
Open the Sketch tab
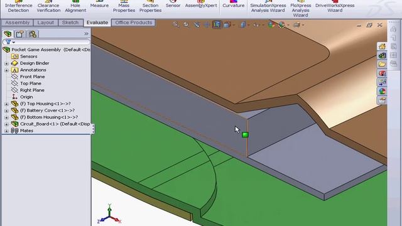70,23
